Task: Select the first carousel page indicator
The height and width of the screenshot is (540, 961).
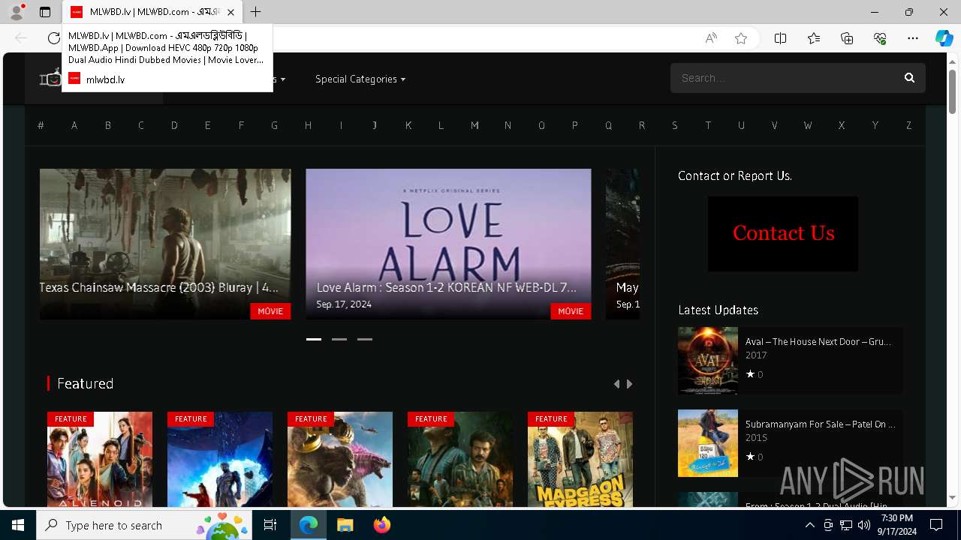Action: (314, 339)
